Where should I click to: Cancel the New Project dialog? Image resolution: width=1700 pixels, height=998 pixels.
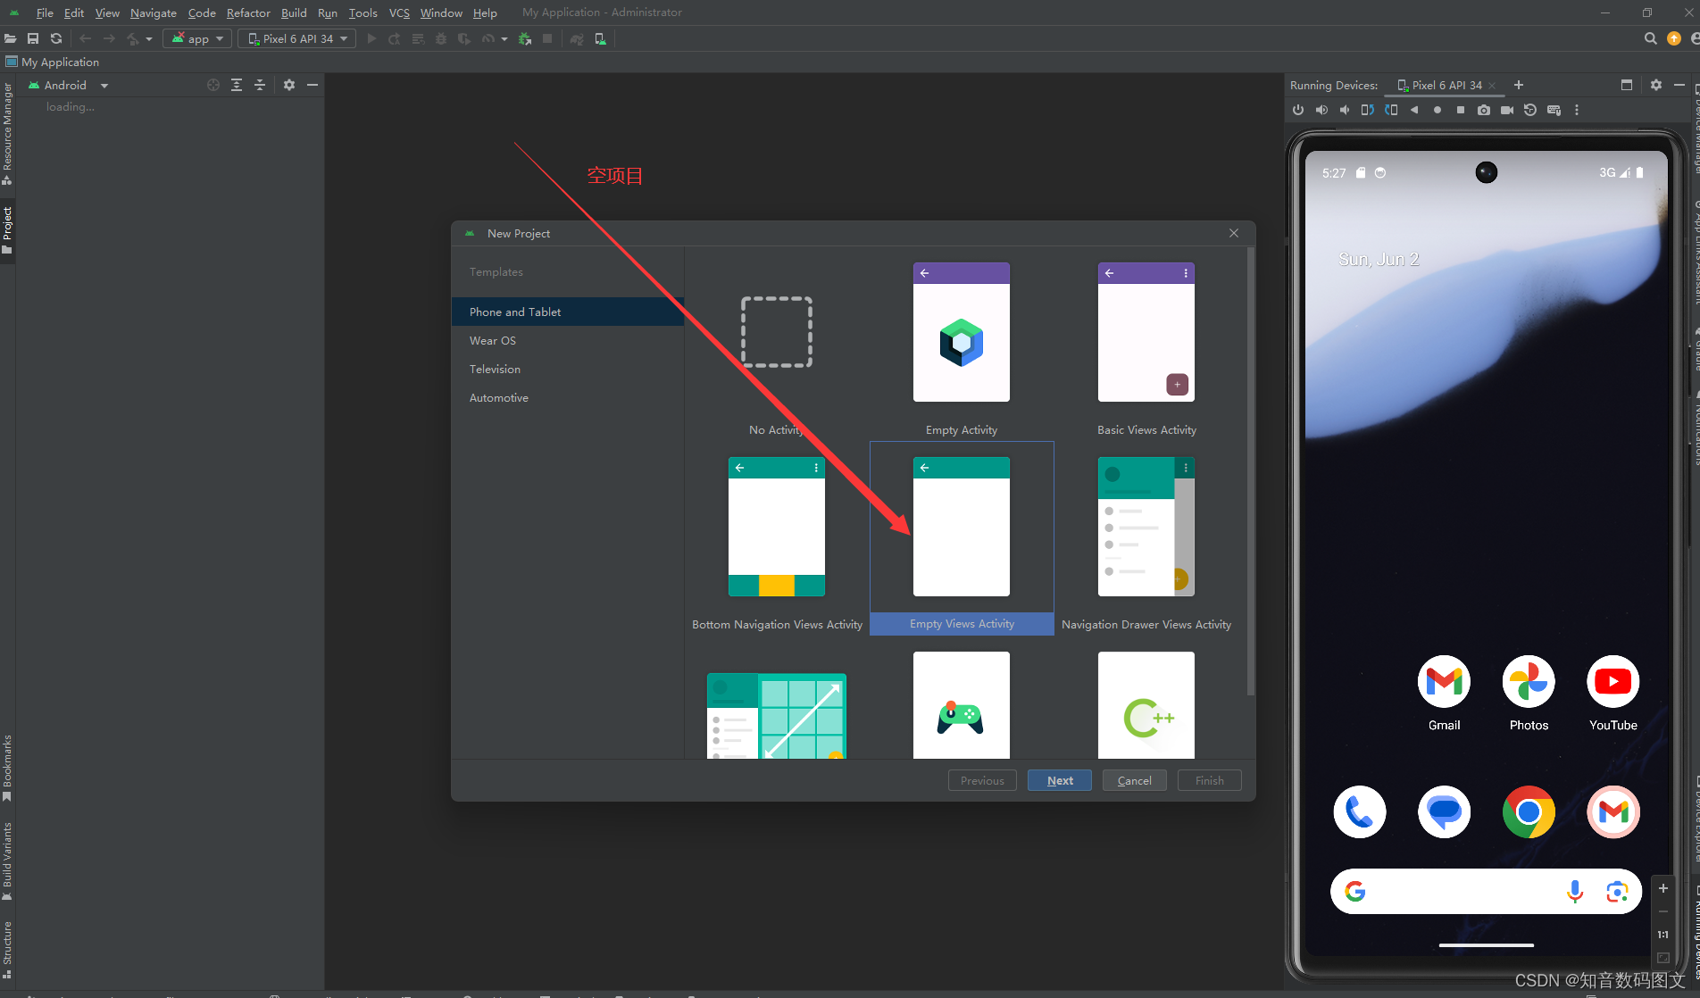pyautogui.click(x=1134, y=780)
